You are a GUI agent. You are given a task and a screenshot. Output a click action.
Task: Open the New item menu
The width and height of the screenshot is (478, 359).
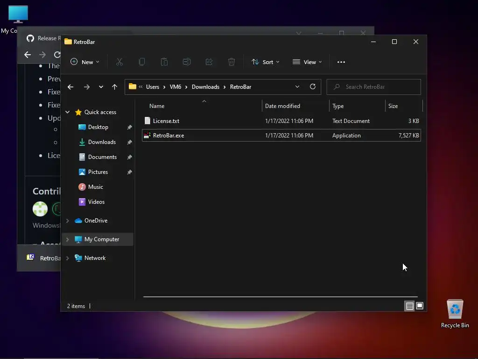(x=85, y=62)
